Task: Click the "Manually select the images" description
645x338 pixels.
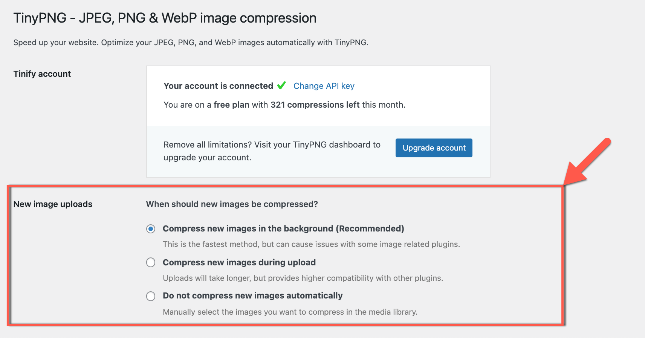Action: [290, 312]
